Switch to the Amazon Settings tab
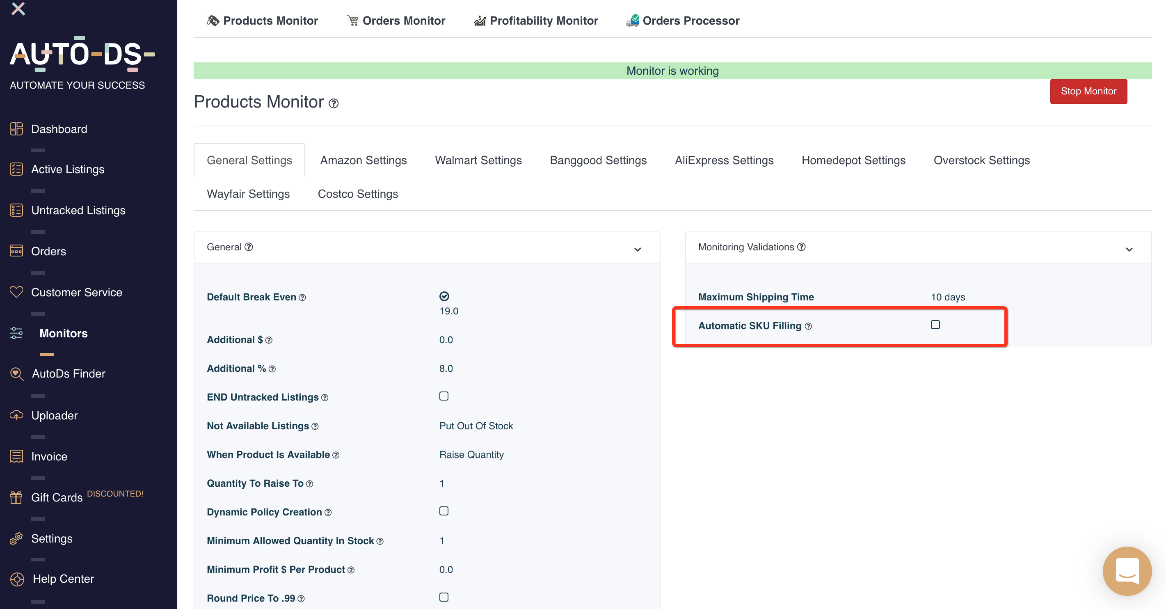Screen dimensions: 1166x609 (x=364, y=160)
